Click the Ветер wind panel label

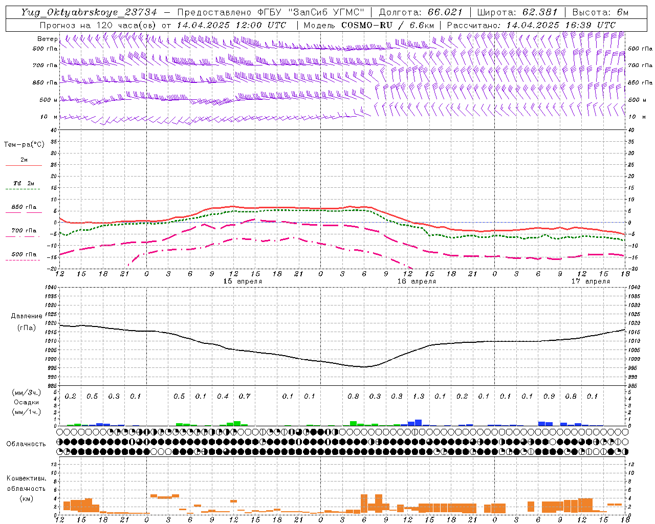click(48, 39)
